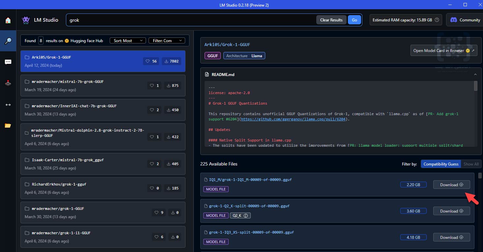Click the 225 Available Files heading
The image size is (483, 252).
219,164
